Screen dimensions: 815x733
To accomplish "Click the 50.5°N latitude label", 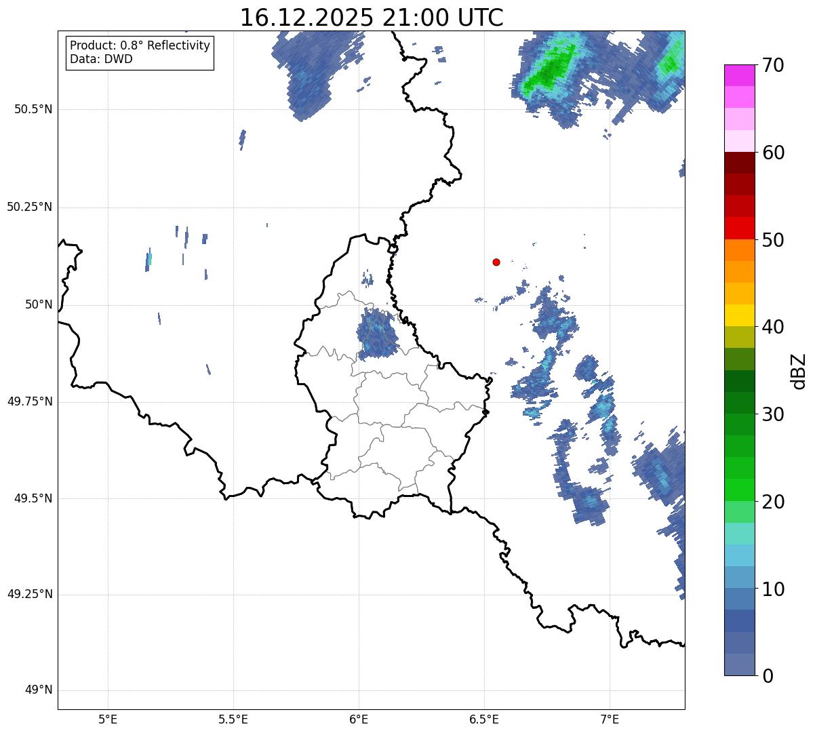I will (x=33, y=109).
